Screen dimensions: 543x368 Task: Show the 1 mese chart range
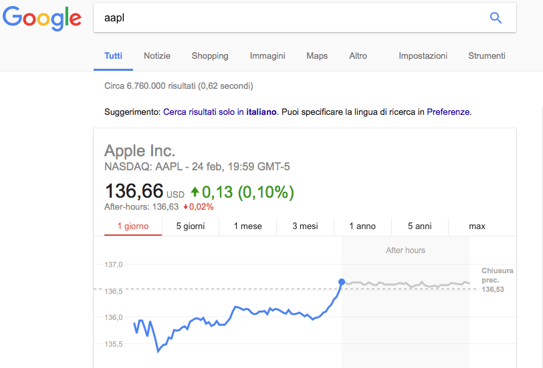tap(248, 226)
